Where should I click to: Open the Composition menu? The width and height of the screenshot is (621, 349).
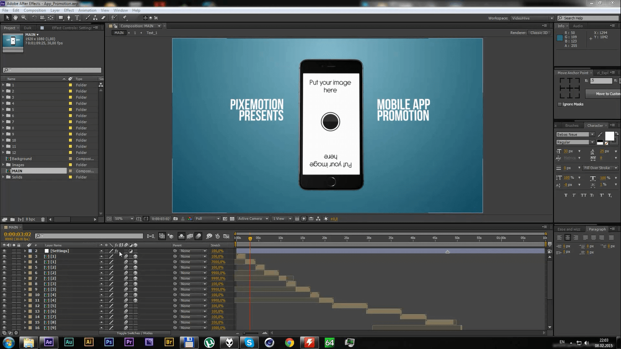(x=35, y=10)
